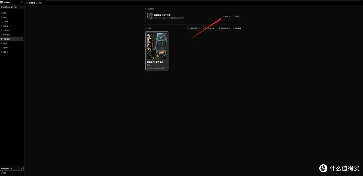
Task: Click the 导入现有小说 import novel button
Action: [x=208, y=28]
